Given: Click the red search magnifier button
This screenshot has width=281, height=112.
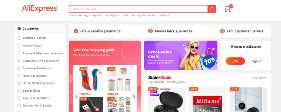Looking at the screenshot, I should tap(212, 9).
